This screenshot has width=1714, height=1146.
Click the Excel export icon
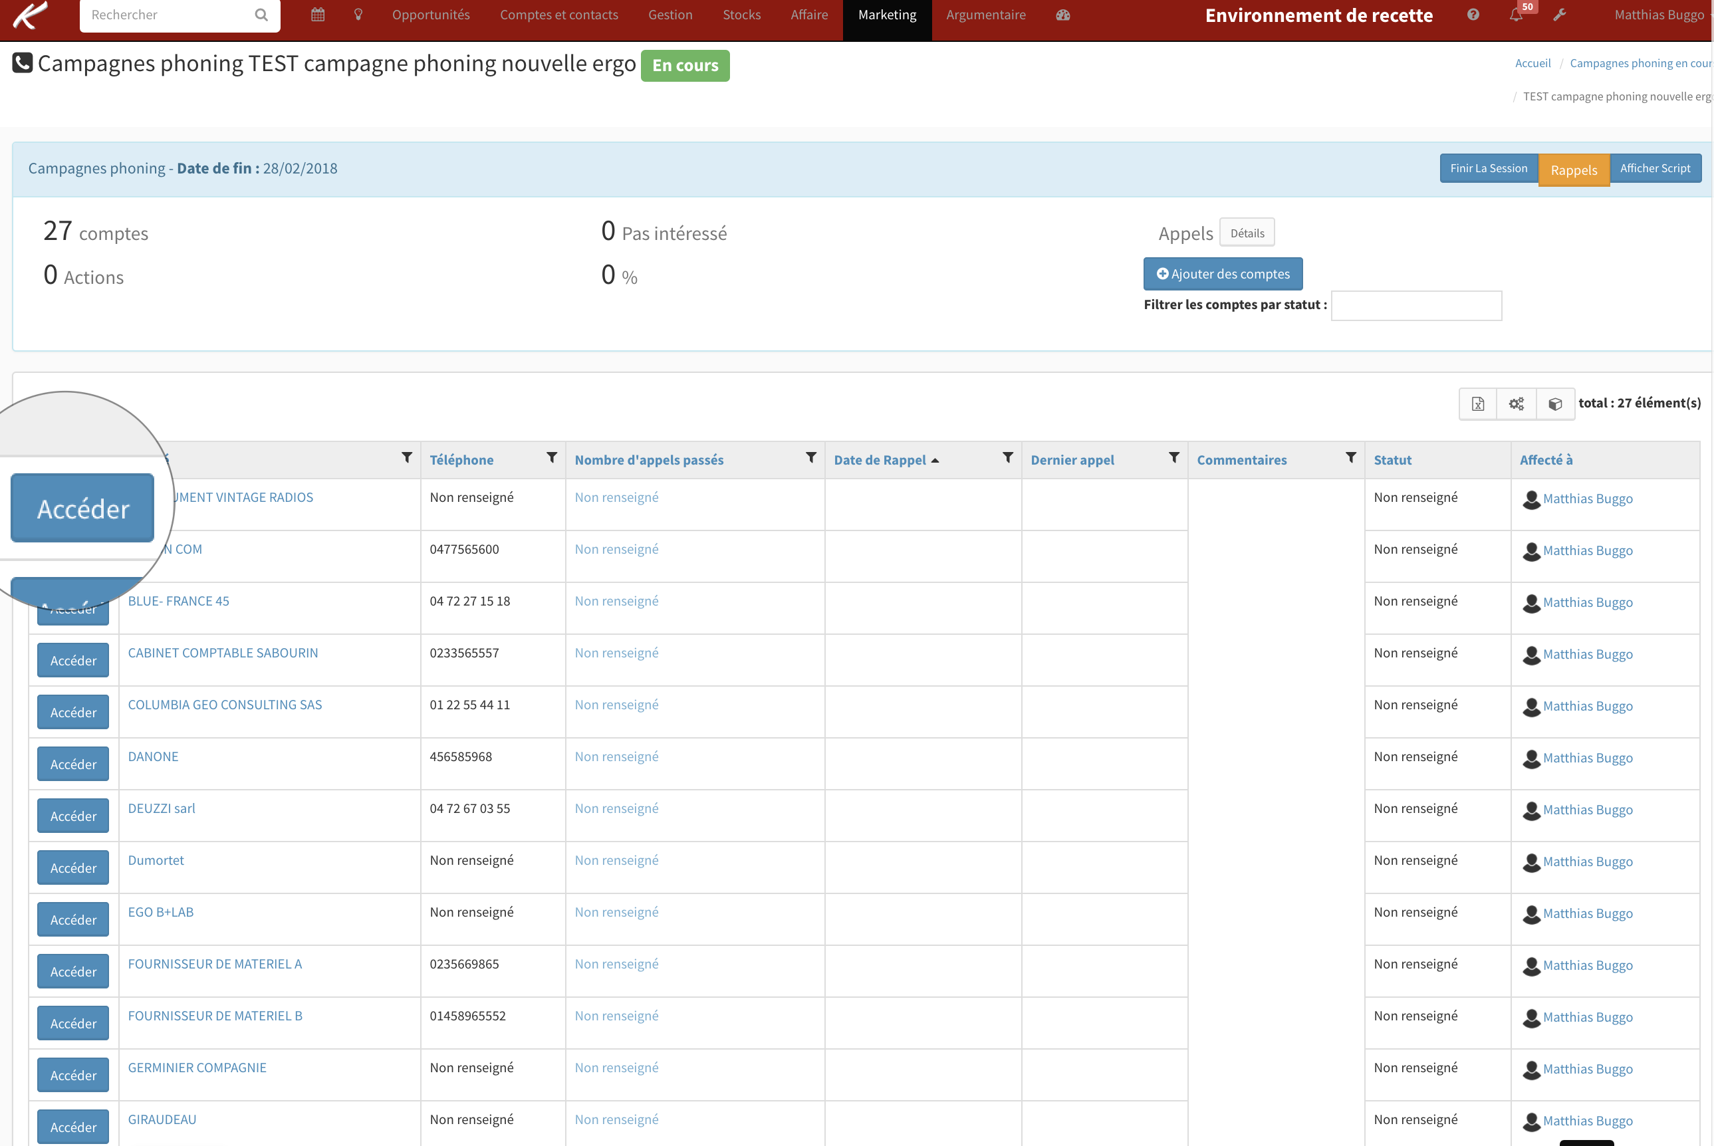click(1477, 404)
